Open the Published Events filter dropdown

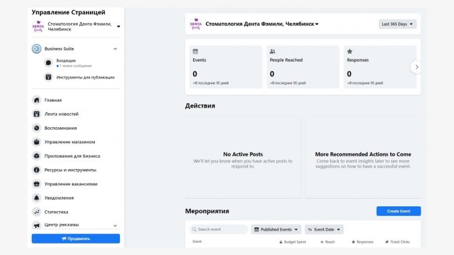coord(276,229)
